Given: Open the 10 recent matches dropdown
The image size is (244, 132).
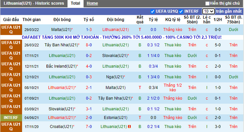Looking at the screenshot, I should click(x=208, y=11).
